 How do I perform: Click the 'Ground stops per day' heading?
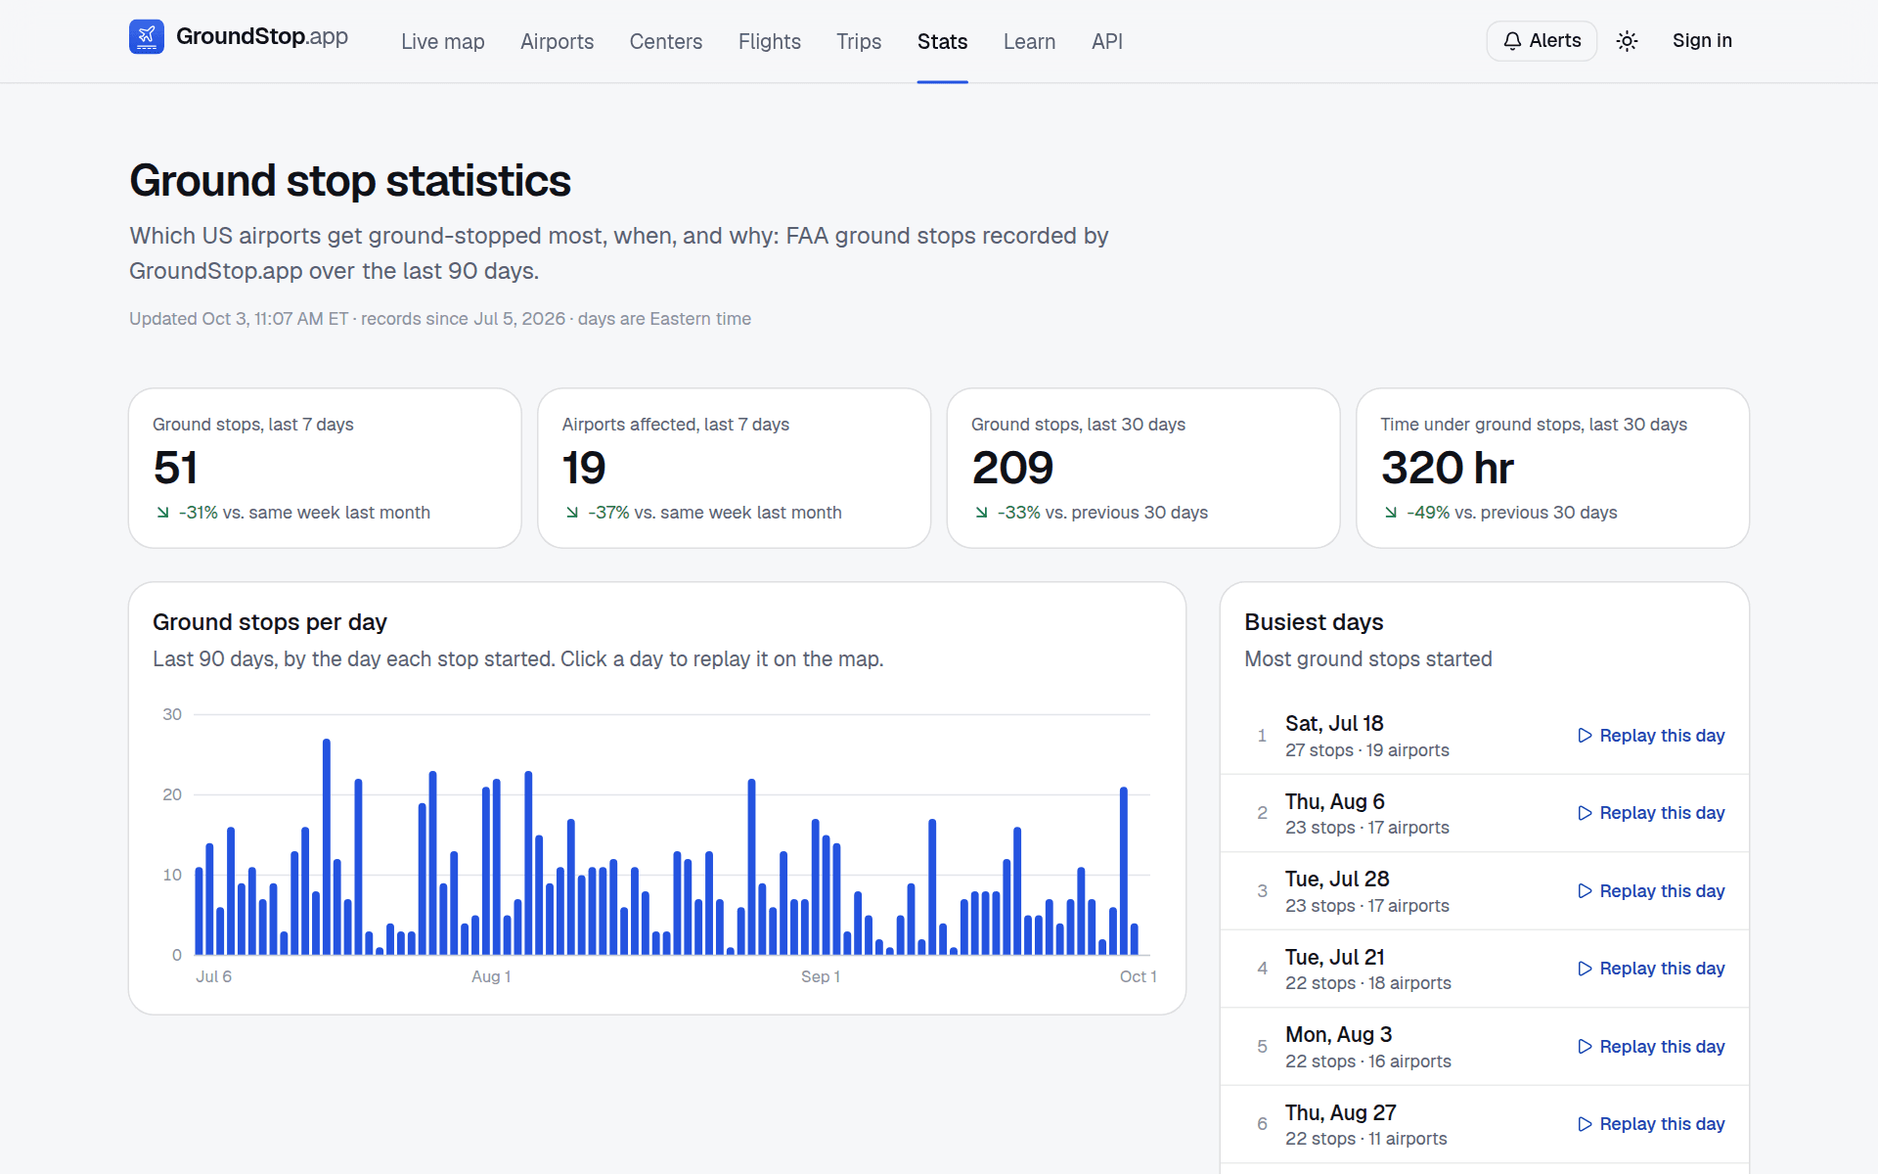point(270,622)
